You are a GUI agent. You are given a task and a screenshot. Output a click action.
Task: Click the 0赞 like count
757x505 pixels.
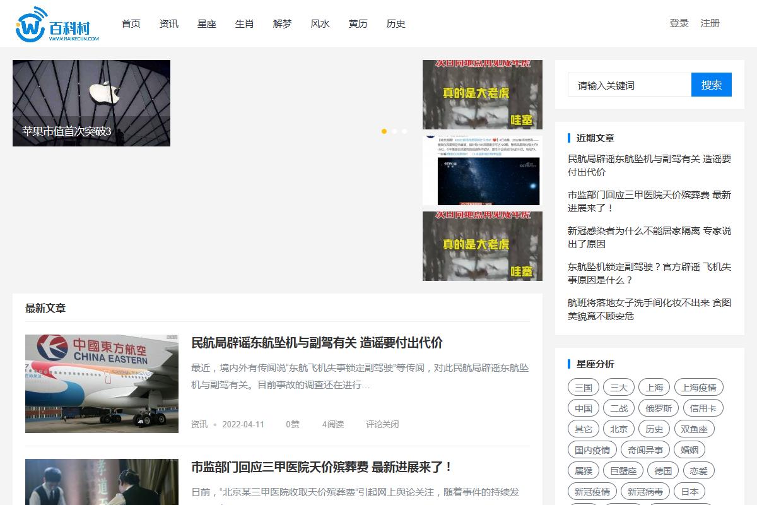tap(293, 424)
